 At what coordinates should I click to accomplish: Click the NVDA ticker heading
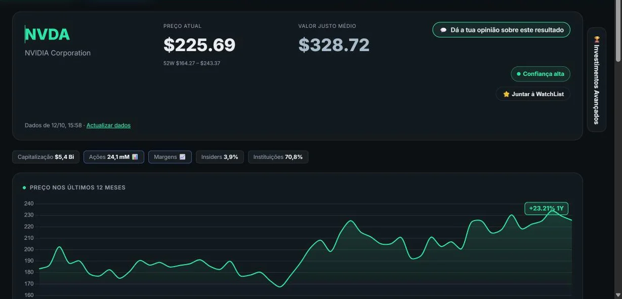coord(48,34)
